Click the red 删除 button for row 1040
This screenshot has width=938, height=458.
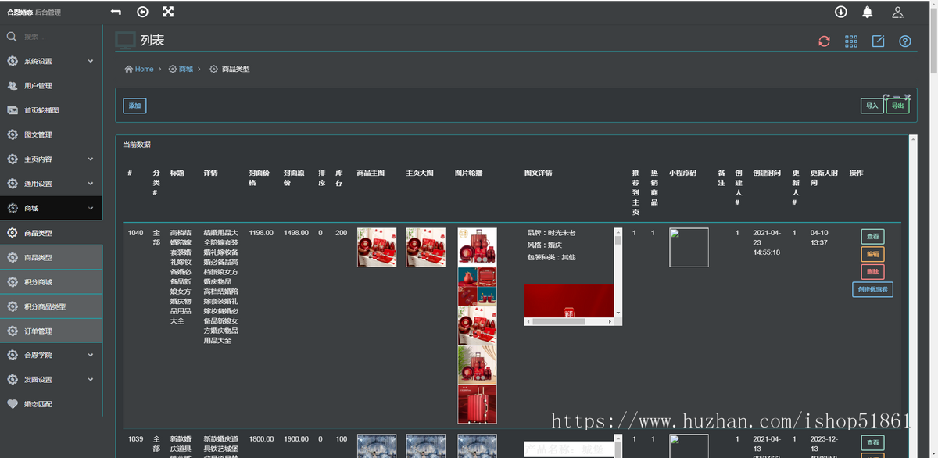coord(872,272)
